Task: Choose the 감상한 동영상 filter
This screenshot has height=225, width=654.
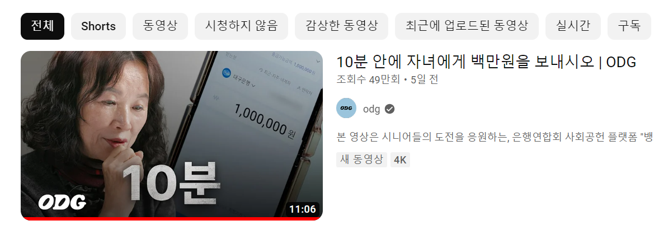Action: pyautogui.click(x=342, y=26)
